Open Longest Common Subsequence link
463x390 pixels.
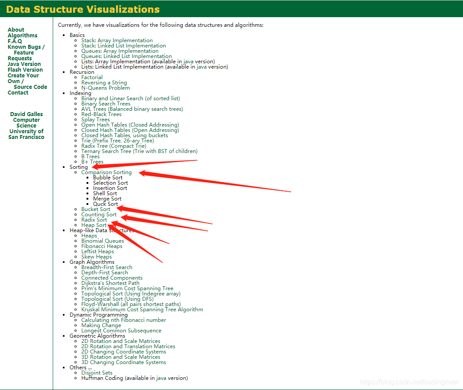coord(121,331)
